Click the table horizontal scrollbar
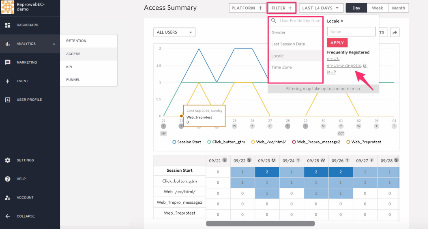 point(260,224)
